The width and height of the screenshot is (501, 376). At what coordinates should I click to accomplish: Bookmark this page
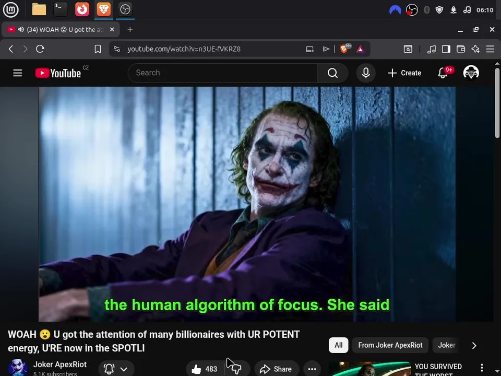[x=98, y=49]
